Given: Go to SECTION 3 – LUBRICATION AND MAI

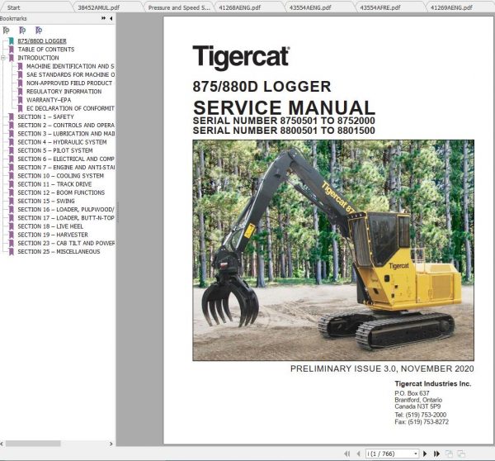Looking at the screenshot, I should coord(66,134).
